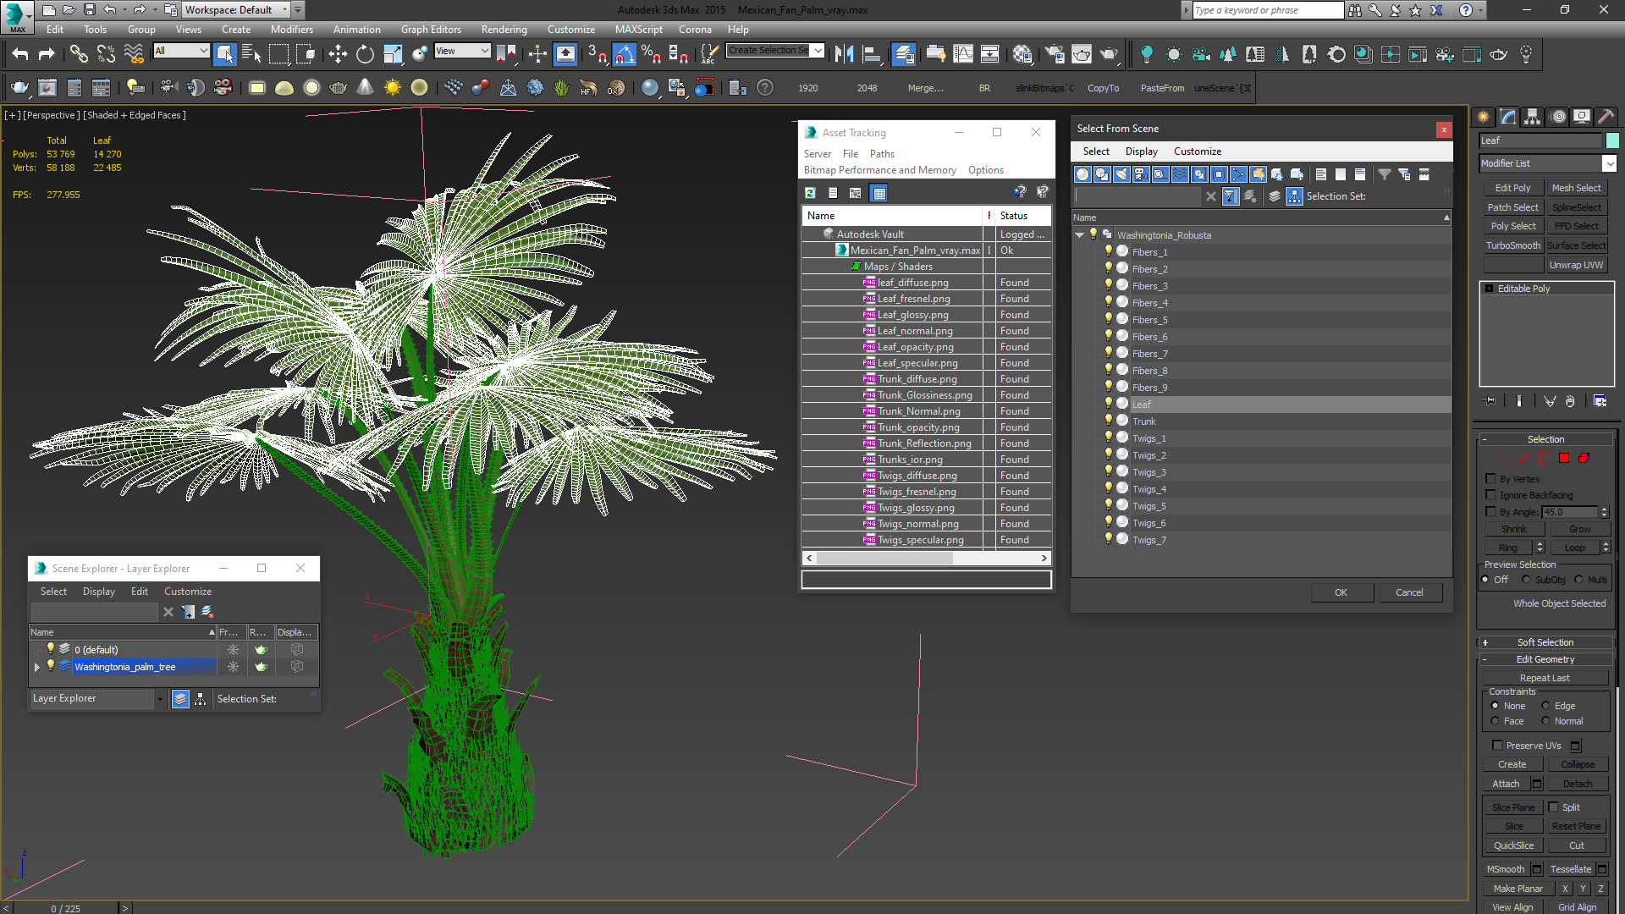Open the Modifiers menu
The height and width of the screenshot is (914, 1625).
pyautogui.click(x=291, y=30)
